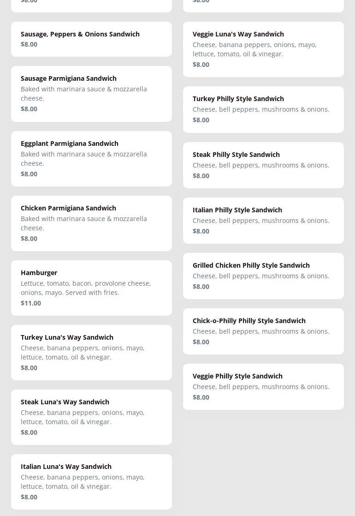Screen dimensions: 355x516
Task: Click Eggplant Parmigiana Sandwich title text
Action: [70, 144]
